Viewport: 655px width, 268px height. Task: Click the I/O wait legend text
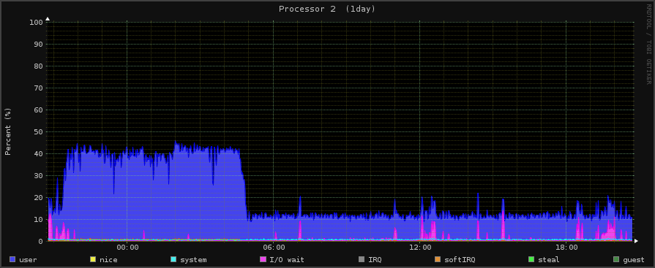coord(287,260)
